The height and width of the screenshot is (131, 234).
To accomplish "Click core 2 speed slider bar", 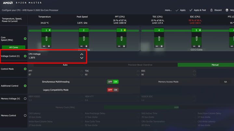I will [x=84, y=38].
